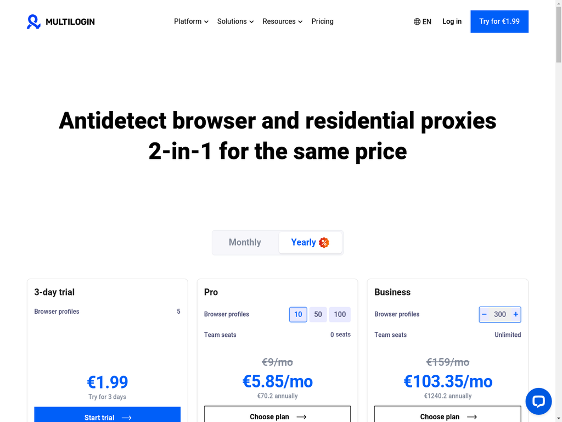This screenshot has height=422, width=562.
Task: Open the Log in link
Action: coord(452,21)
